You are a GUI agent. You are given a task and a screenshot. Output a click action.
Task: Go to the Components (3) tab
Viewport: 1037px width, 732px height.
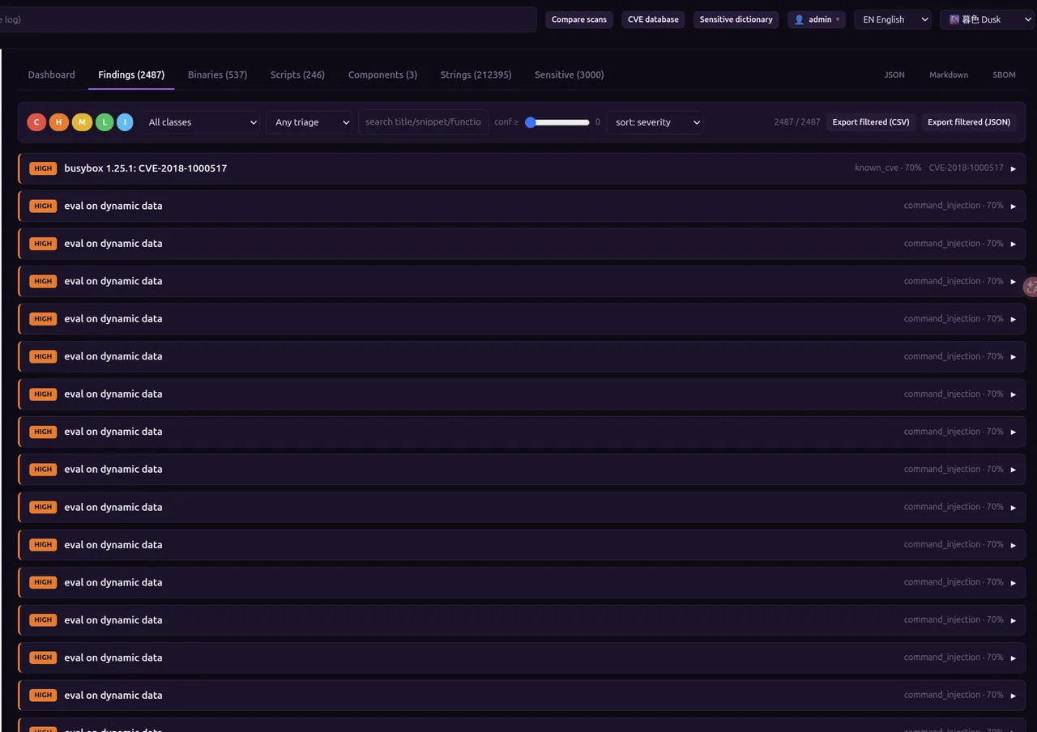[x=382, y=74]
